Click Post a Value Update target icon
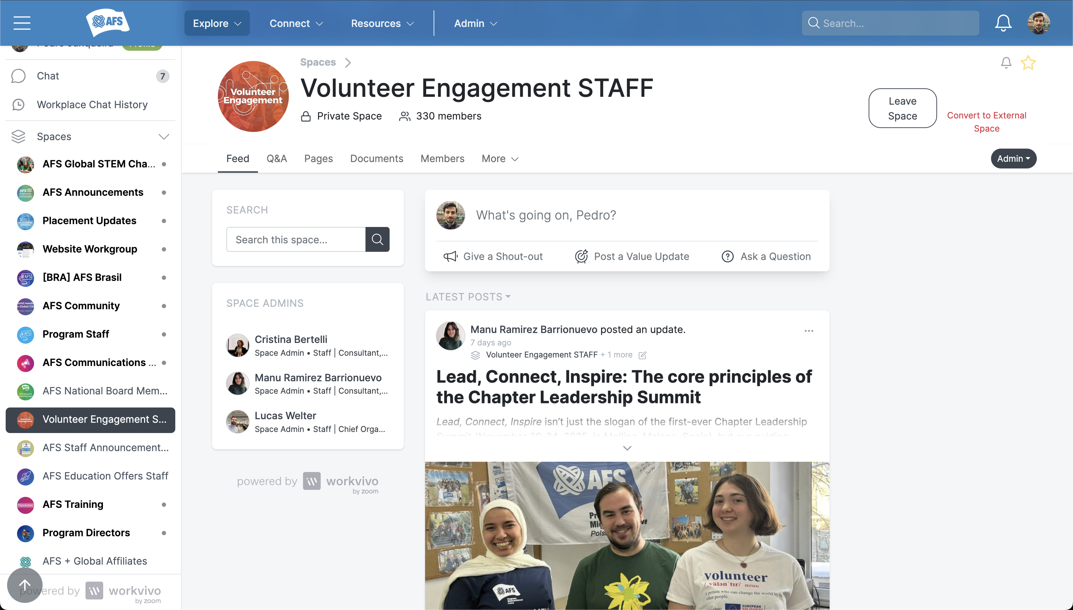The image size is (1073, 610). (x=581, y=256)
